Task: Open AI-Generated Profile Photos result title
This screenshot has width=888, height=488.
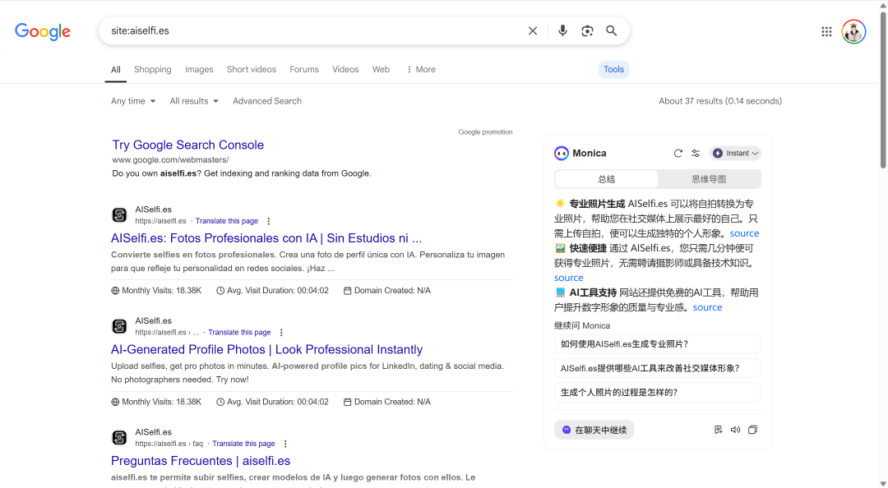Action: click(266, 349)
